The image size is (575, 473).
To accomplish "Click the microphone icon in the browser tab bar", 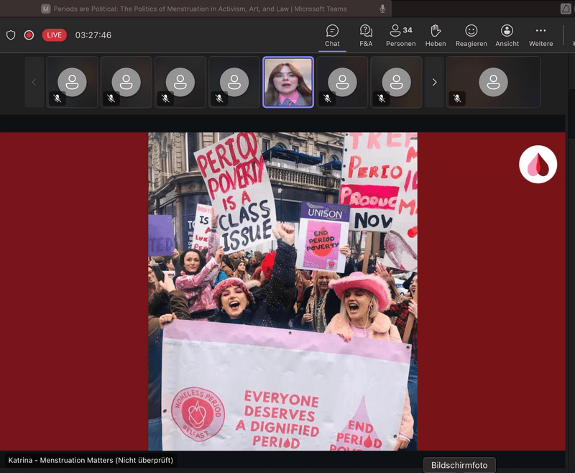I will coord(382,9).
